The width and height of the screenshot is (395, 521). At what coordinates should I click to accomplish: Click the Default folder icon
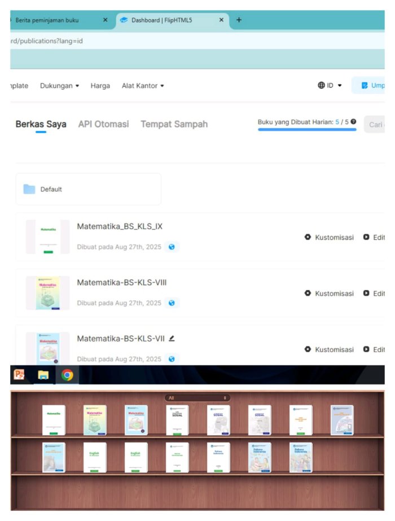(29, 189)
